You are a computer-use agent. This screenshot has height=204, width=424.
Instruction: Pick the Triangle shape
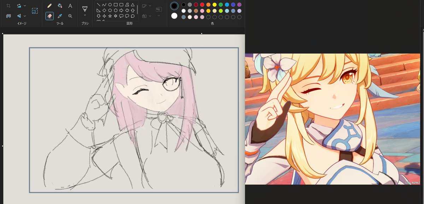(x=132, y=5)
